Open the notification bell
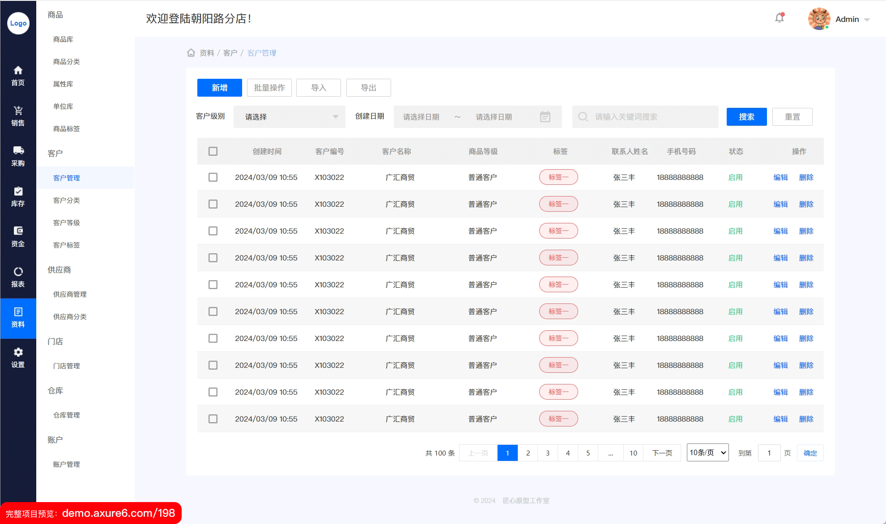 point(780,18)
